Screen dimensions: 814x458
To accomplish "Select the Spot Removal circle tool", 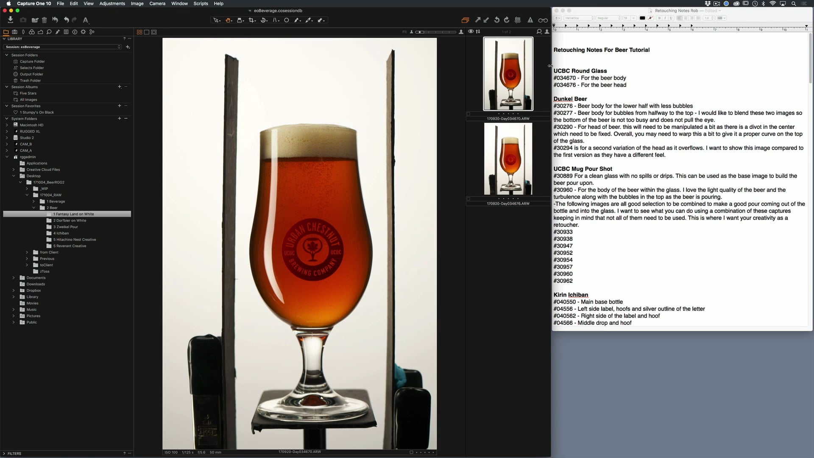I will [x=287, y=20].
